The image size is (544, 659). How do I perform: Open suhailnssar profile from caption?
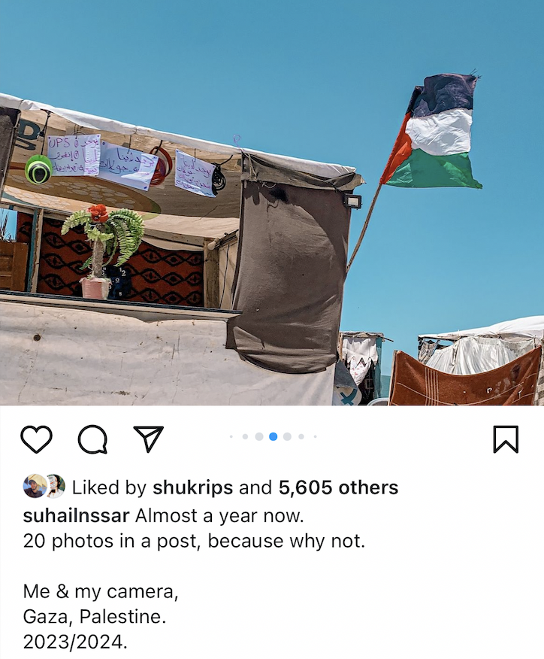(x=76, y=515)
